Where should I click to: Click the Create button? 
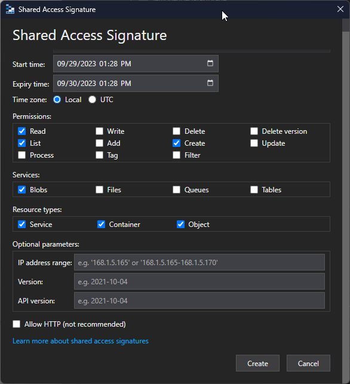257,363
